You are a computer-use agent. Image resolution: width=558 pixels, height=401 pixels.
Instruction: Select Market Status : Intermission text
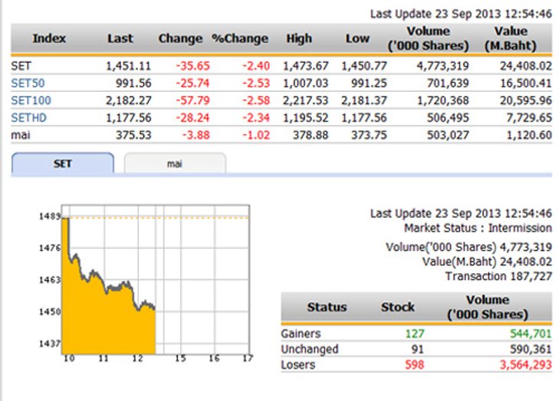pyautogui.click(x=478, y=228)
